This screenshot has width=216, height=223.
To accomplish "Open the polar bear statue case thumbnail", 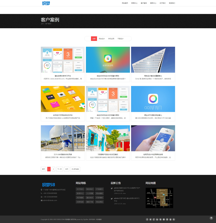I will click(x=63, y=138).
